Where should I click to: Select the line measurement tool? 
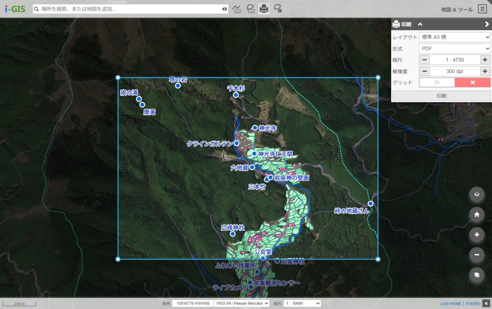coord(237,9)
